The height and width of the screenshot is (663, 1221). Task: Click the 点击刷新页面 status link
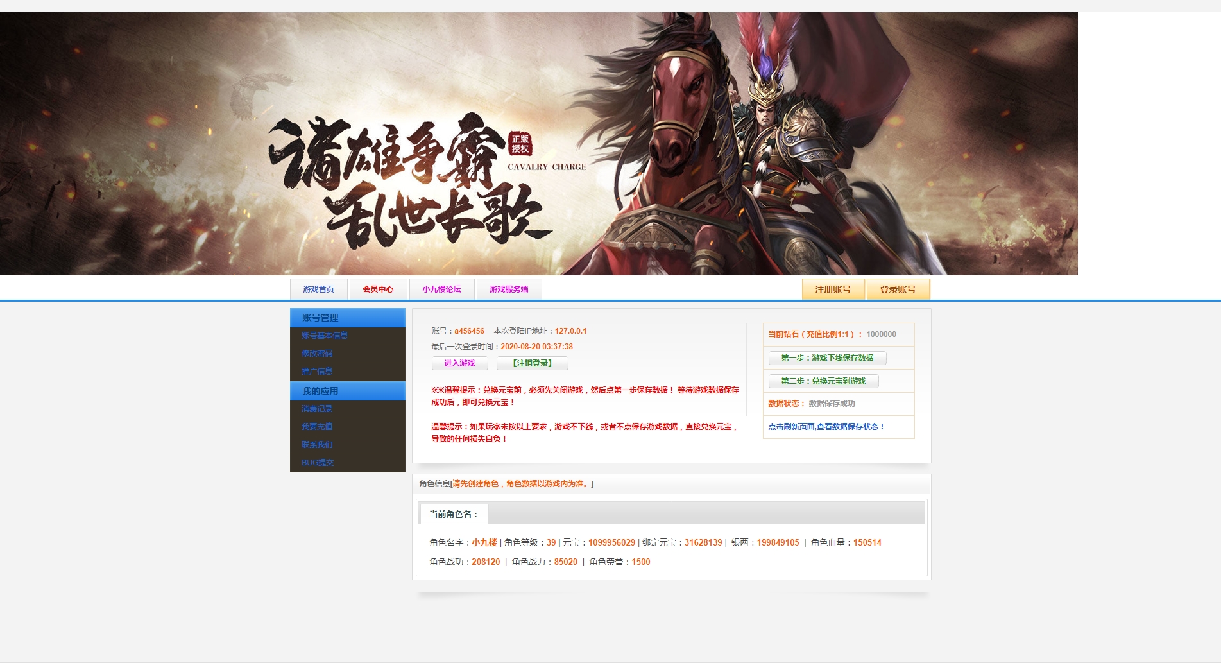[x=826, y=427]
